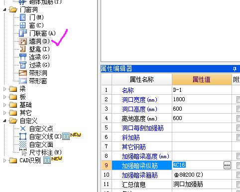Expand the 基础 folder
Screen dimensions: 240x192
[4, 105]
